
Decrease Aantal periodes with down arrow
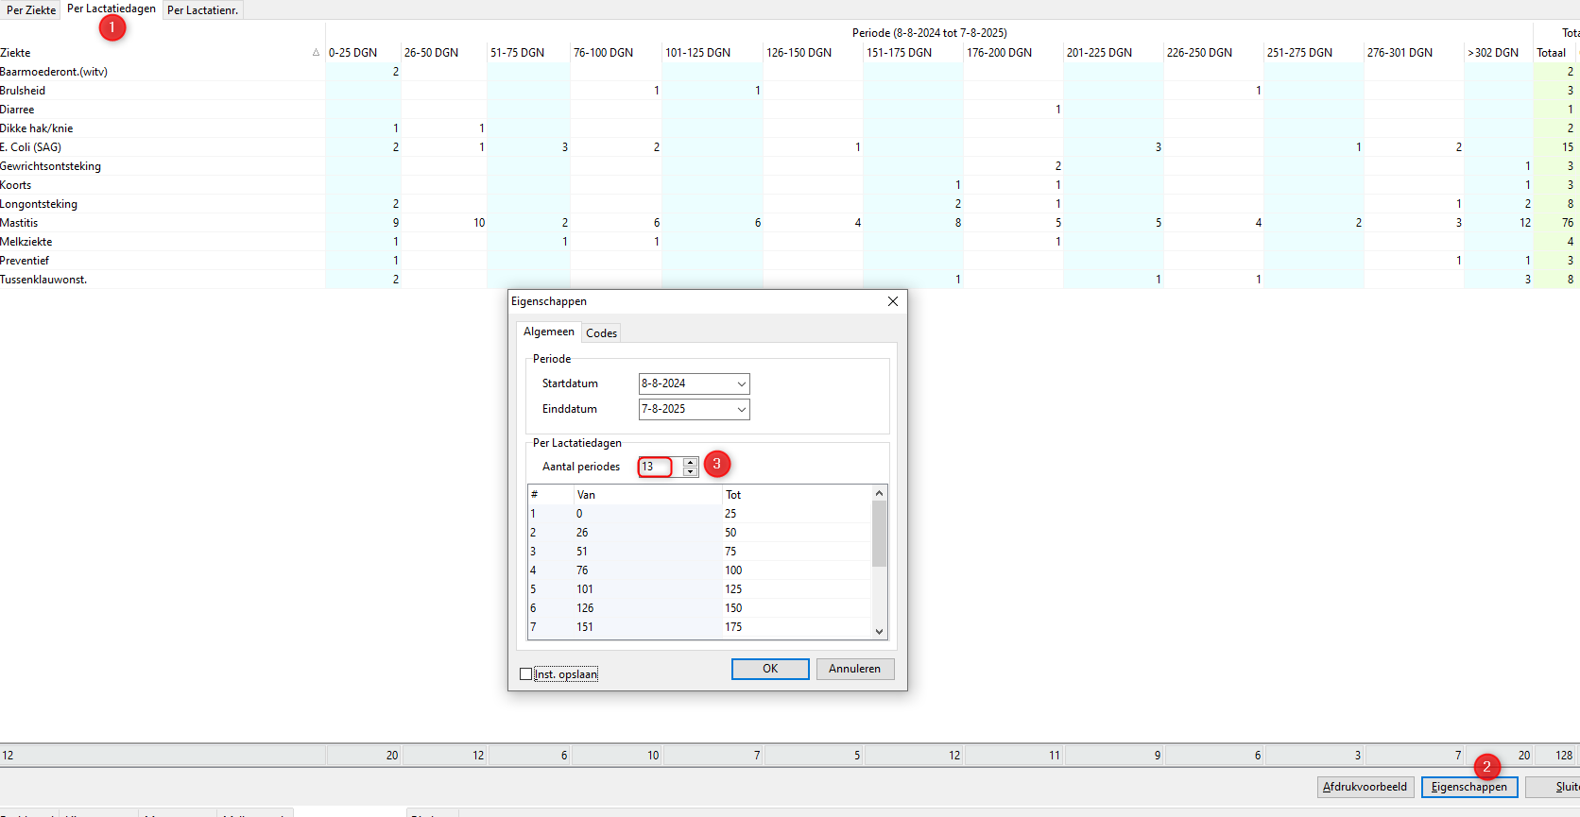click(691, 471)
